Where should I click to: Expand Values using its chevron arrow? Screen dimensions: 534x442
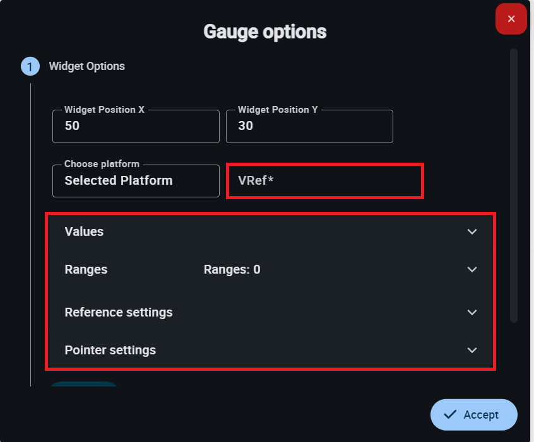tap(472, 231)
